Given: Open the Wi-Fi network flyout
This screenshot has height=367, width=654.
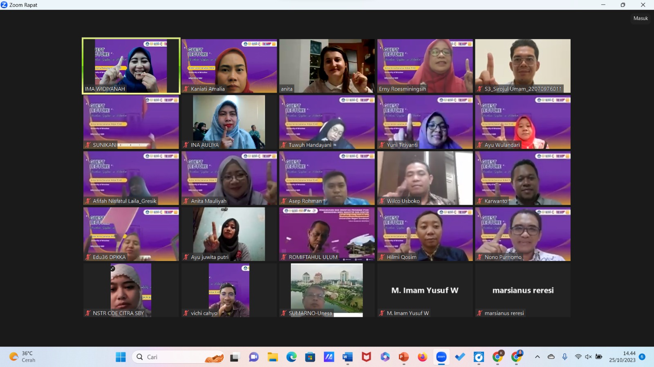Looking at the screenshot, I should (x=578, y=357).
